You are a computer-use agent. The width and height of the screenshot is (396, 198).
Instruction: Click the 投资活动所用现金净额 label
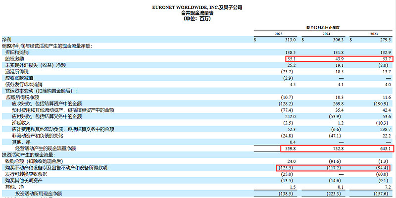39,194
